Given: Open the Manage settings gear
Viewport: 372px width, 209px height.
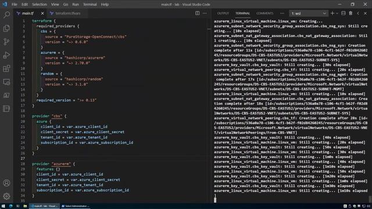Looking at the screenshot, I should [6, 196].
